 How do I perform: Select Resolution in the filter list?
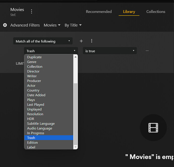[35, 114]
